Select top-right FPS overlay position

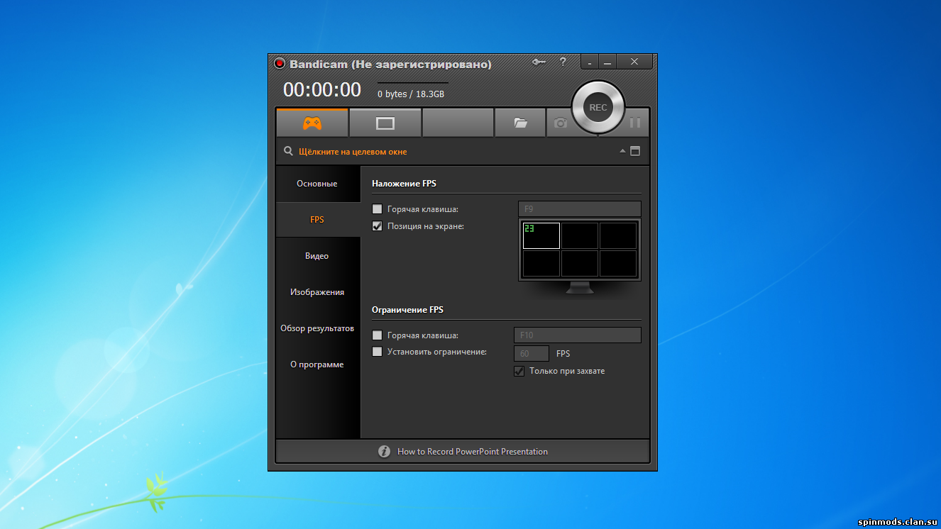[x=618, y=235]
